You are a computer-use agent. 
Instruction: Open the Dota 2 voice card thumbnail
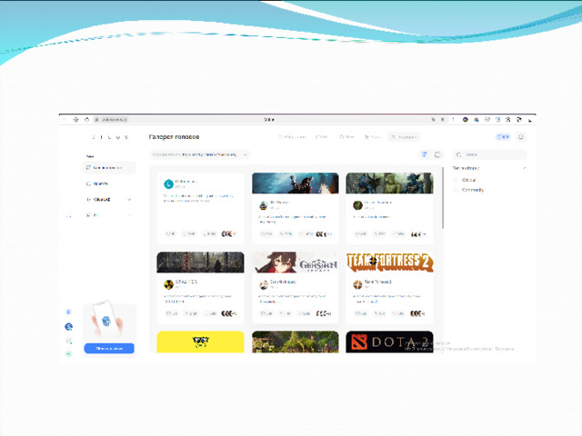(389, 342)
